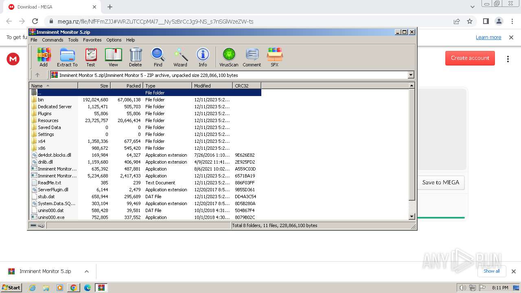
Task: Click Show all downloads button
Action: [x=492, y=271]
